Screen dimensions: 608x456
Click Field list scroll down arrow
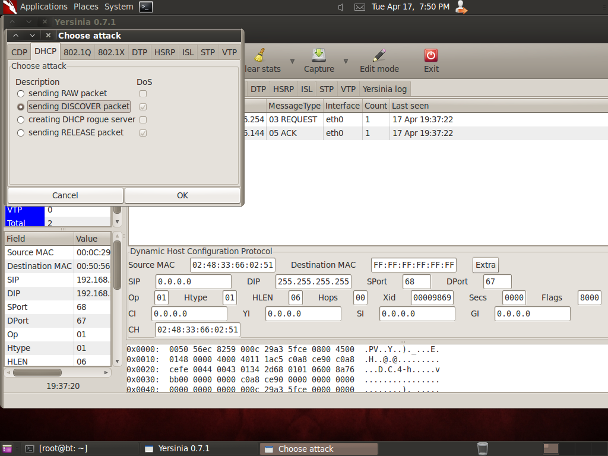[117, 362]
